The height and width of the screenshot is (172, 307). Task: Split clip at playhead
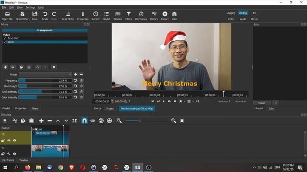[75, 121]
